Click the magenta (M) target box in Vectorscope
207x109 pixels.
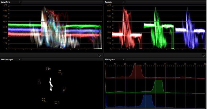click(x=60, y=72)
